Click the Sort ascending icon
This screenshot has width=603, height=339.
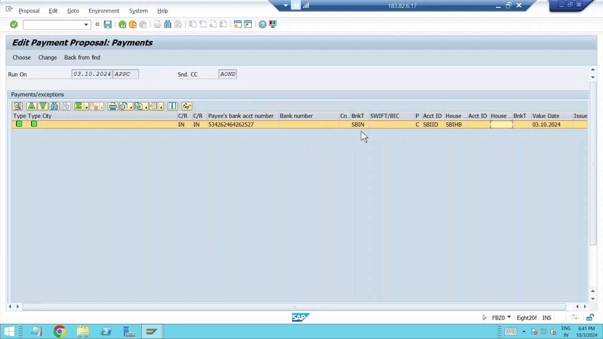tap(31, 106)
